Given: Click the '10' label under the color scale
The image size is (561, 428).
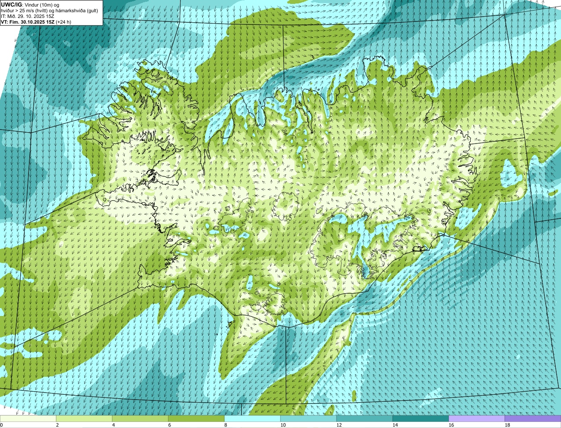Looking at the screenshot, I should coord(283,425).
